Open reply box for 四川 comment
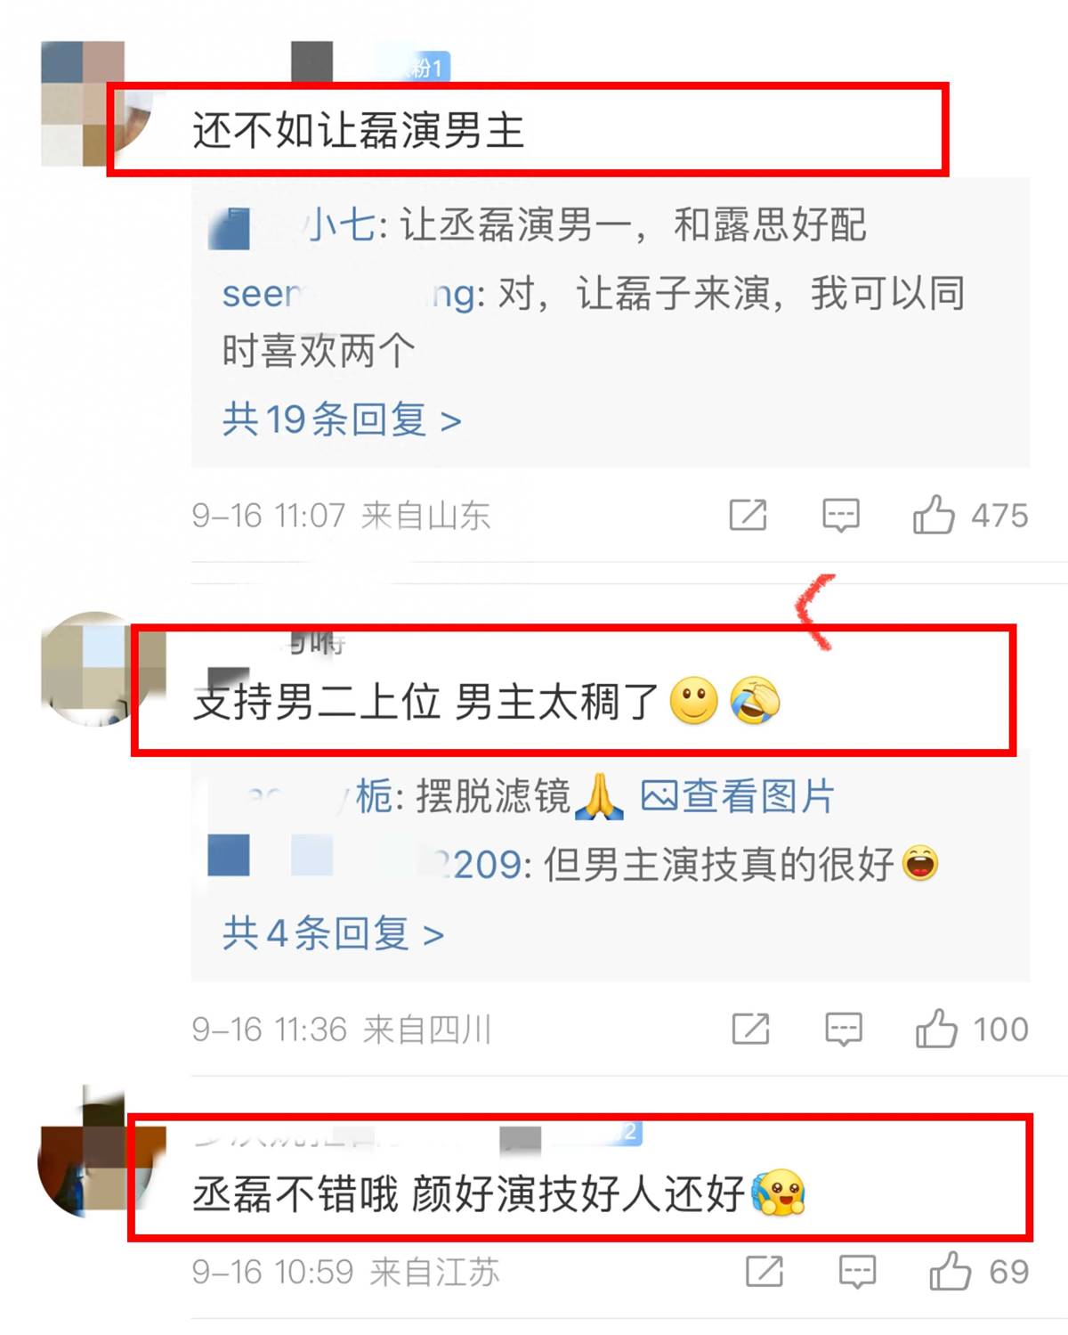The image size is (1068, 1335). pos(843,1029)
